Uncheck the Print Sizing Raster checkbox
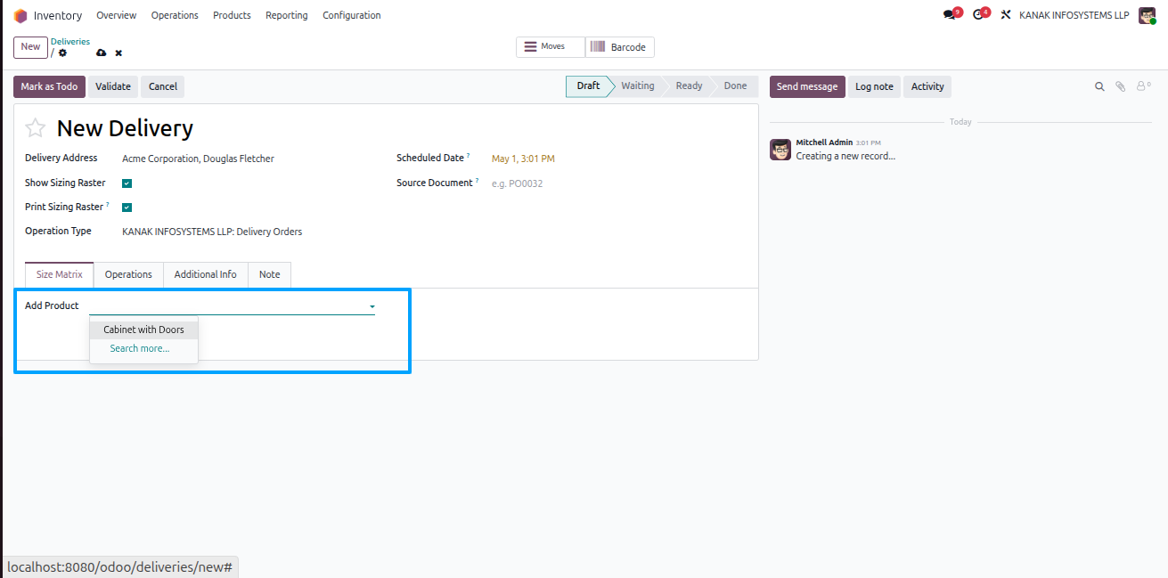 [x=127, y=208]
